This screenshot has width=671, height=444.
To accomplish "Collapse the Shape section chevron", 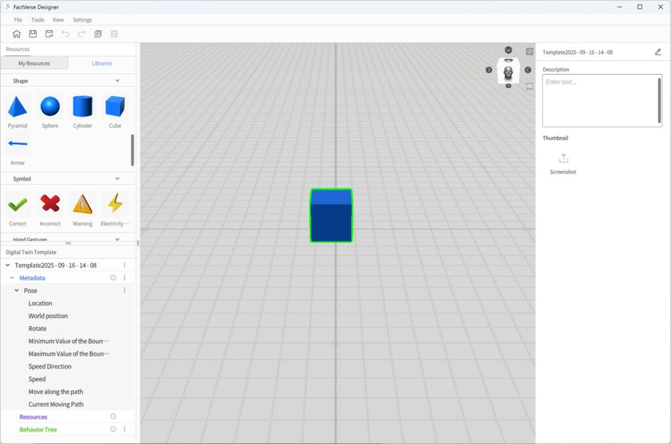I will (x=117, y=81).
